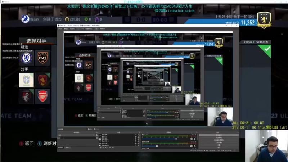Click the purple star token icon
Viewport: 288px width, 162px height.
[97, 19]
